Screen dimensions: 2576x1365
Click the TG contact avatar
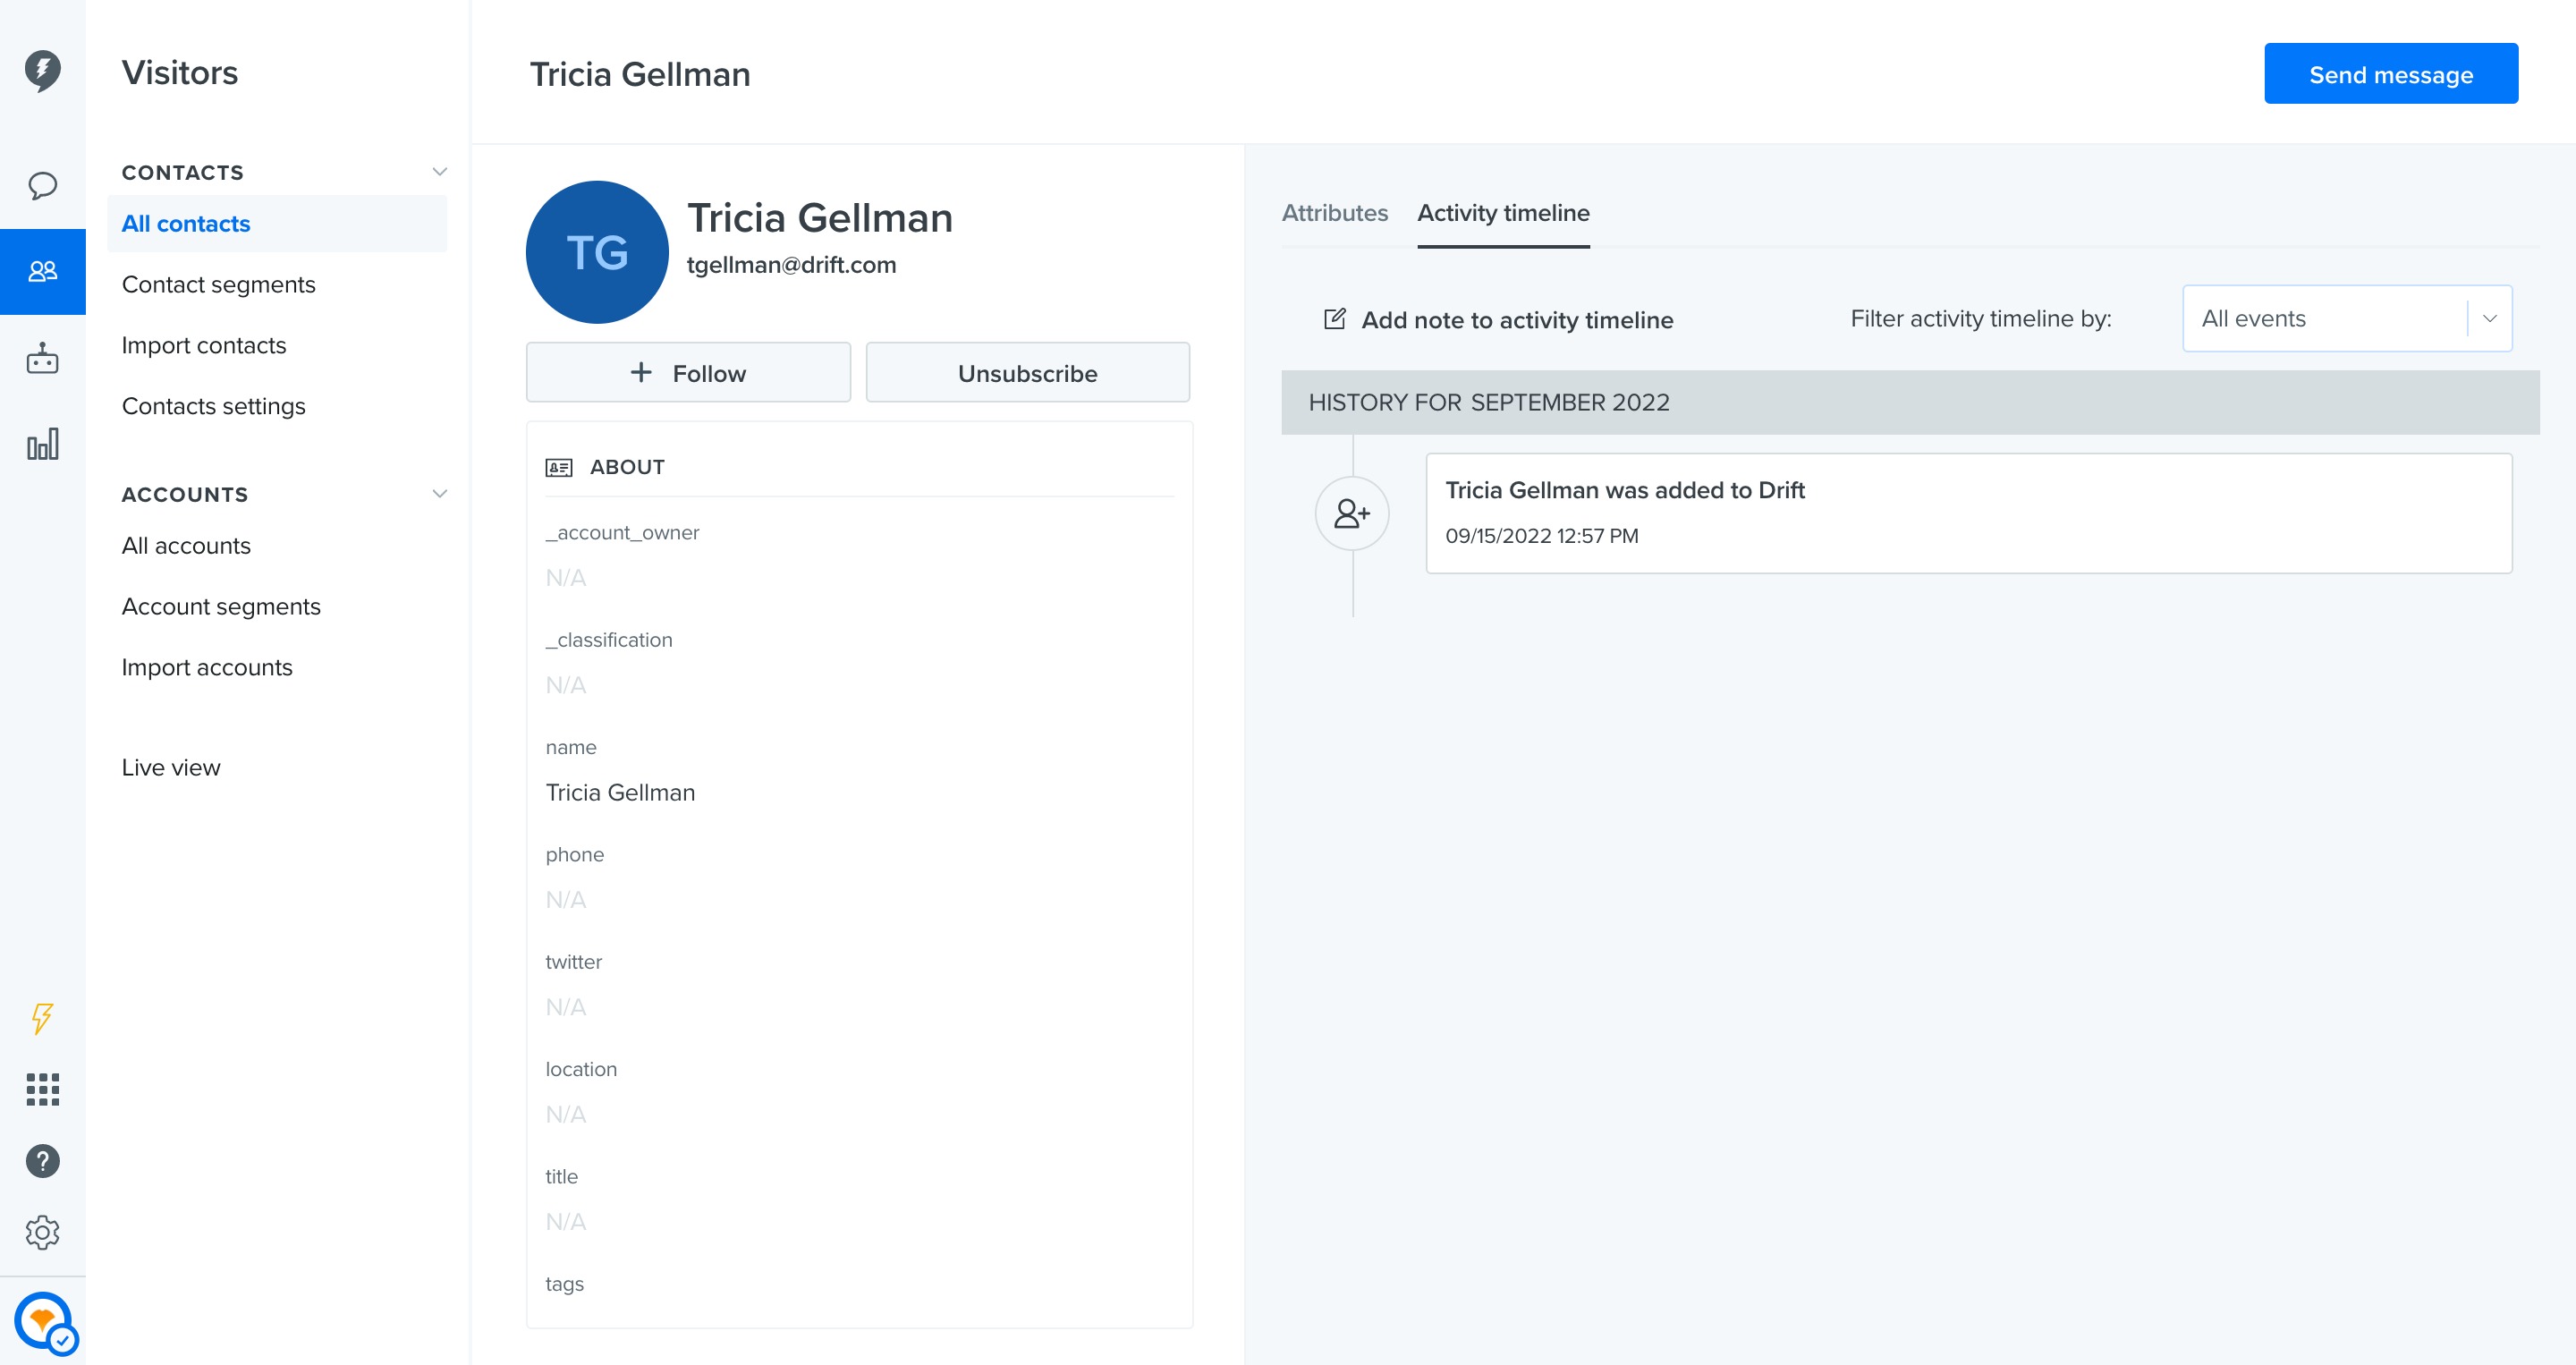pos(597,252)
